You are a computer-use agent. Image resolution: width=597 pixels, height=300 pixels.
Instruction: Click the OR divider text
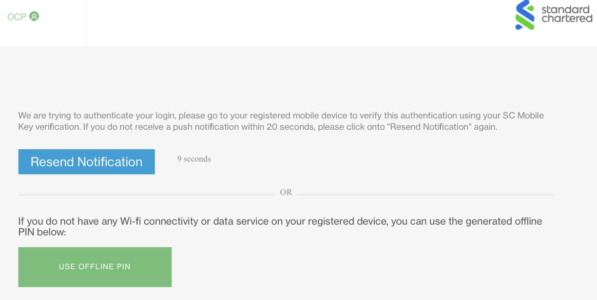pos(286,192)
